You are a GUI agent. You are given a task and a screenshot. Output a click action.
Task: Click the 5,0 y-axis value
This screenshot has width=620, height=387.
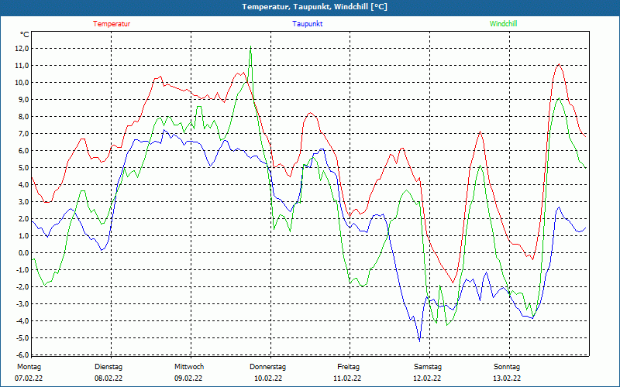(x=23, y=167)
